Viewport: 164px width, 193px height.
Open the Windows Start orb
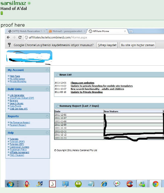coord(10,184)
